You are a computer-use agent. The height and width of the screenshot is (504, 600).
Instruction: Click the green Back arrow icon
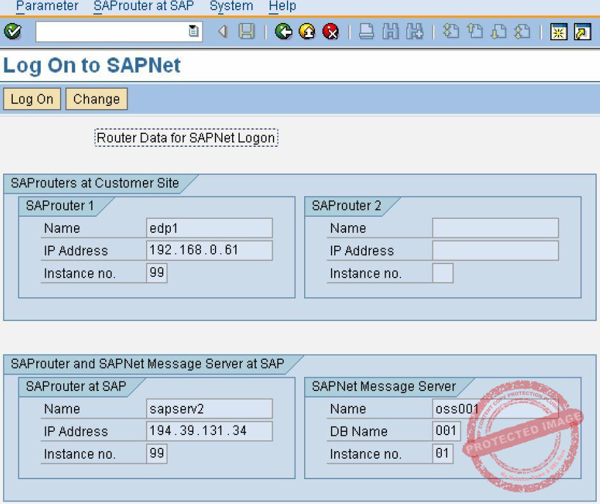pyautogui.click(x=284, y=32)
